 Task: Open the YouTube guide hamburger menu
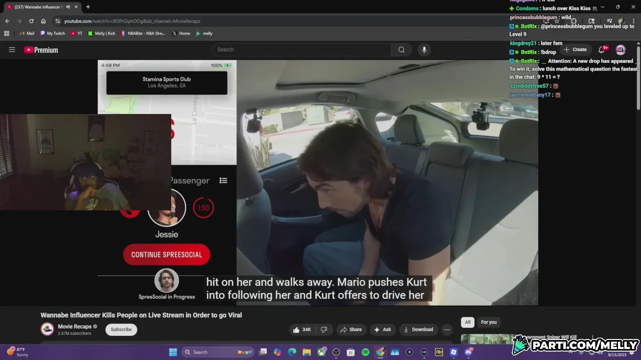click(x=12, y=49)
